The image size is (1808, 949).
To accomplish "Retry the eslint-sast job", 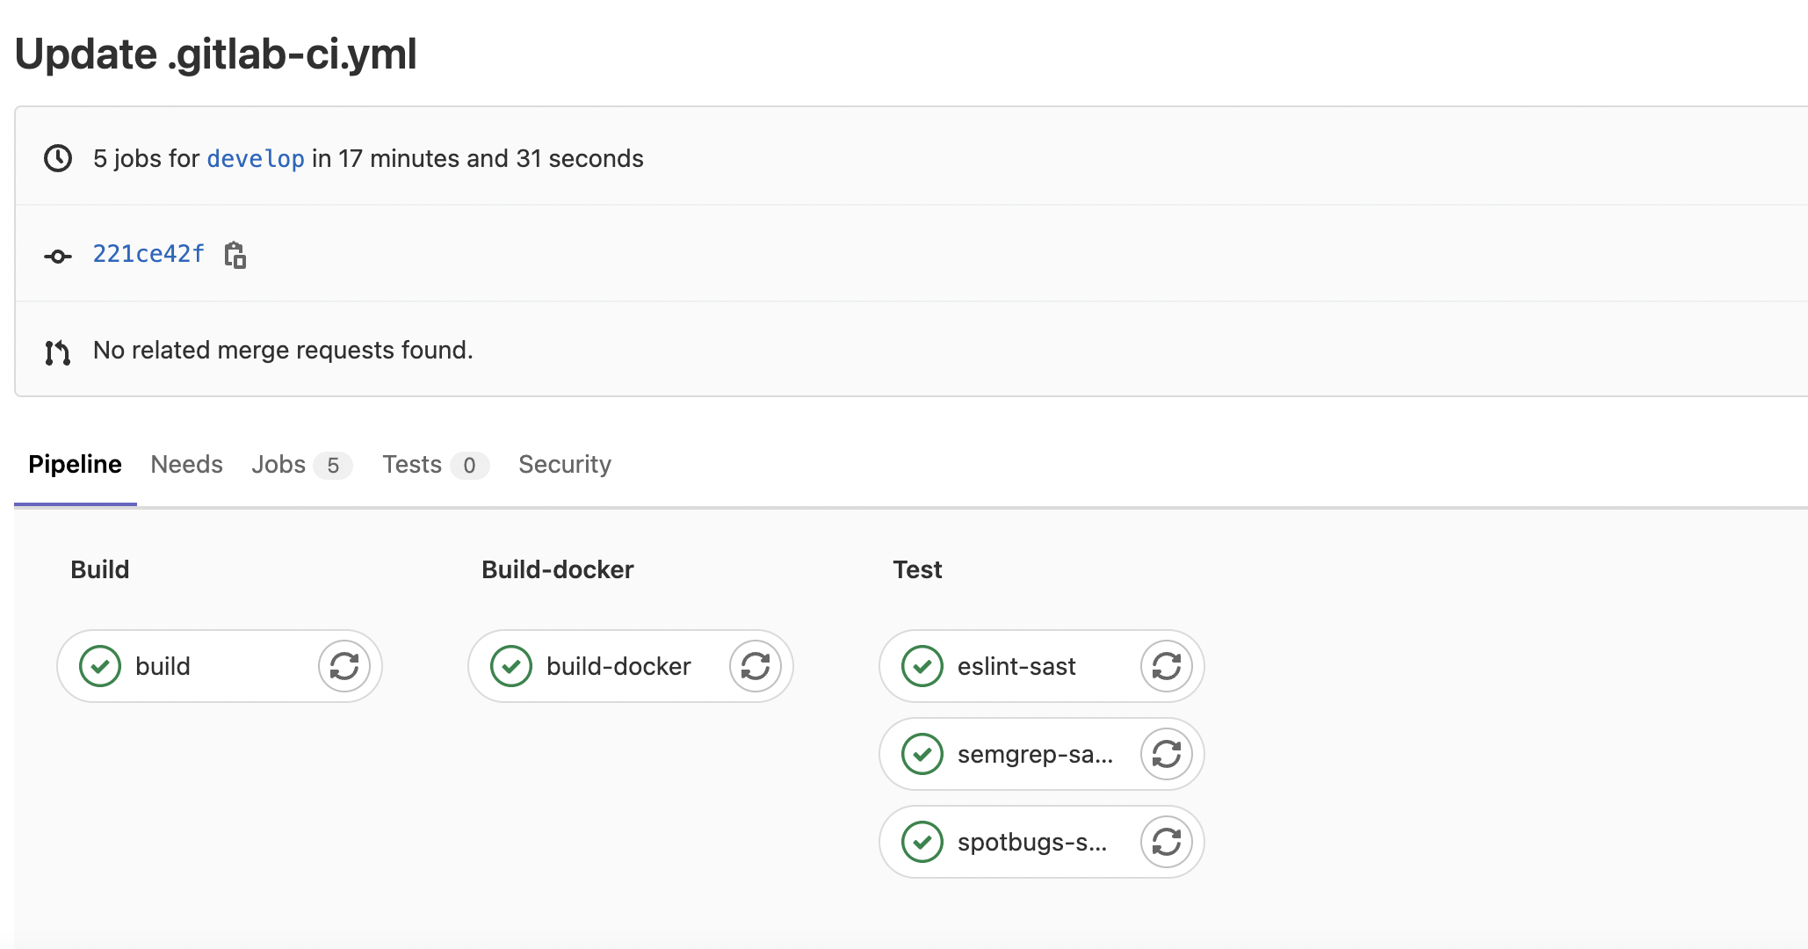I will point(1166,666).
